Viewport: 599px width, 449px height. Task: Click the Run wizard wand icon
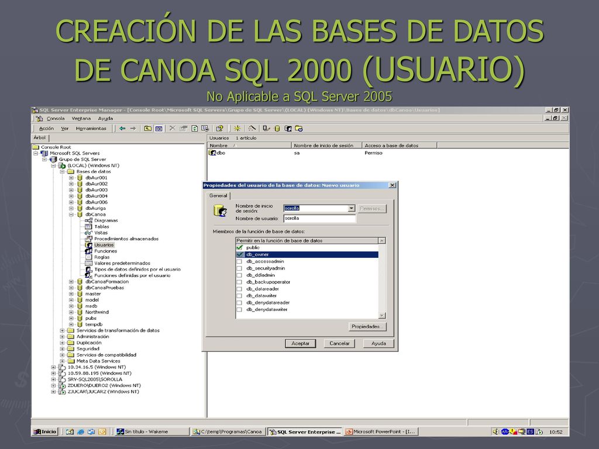tap(252, 128)
